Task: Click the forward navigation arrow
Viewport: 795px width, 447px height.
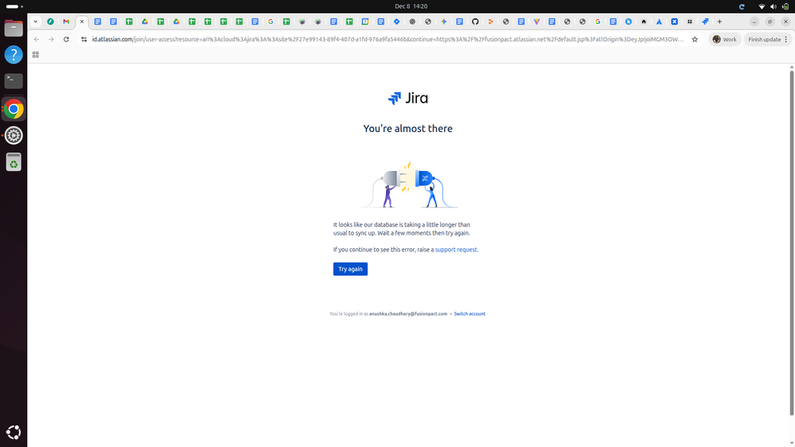Action: 51,40
